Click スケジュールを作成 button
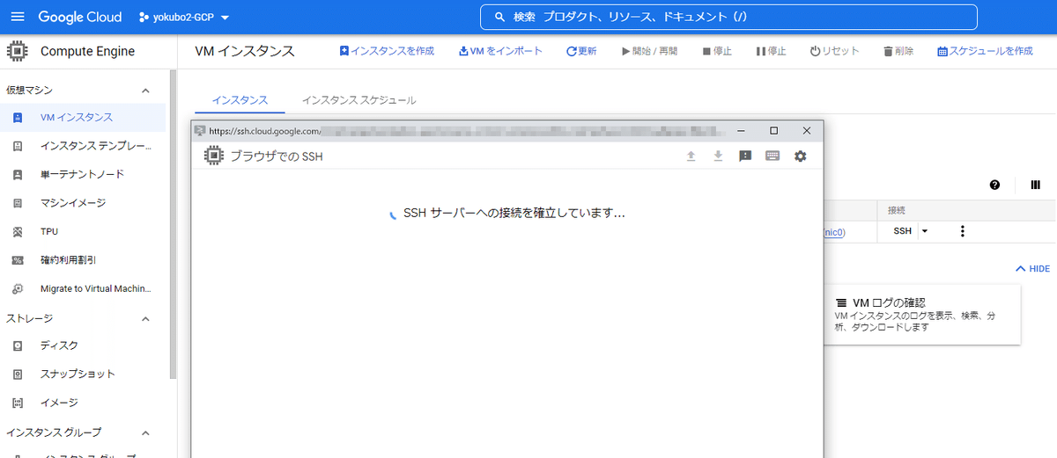Viewport: 1057px width, 458px height. tap(985, 51)
